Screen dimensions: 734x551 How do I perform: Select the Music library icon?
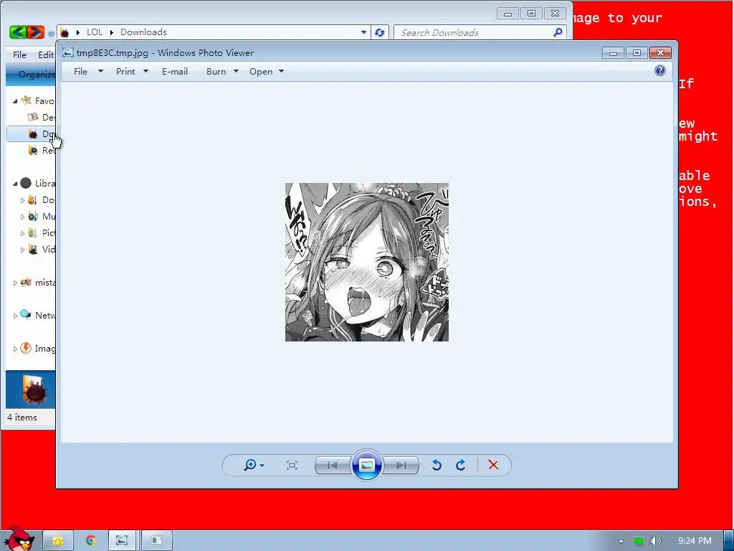tap(33, 216)
